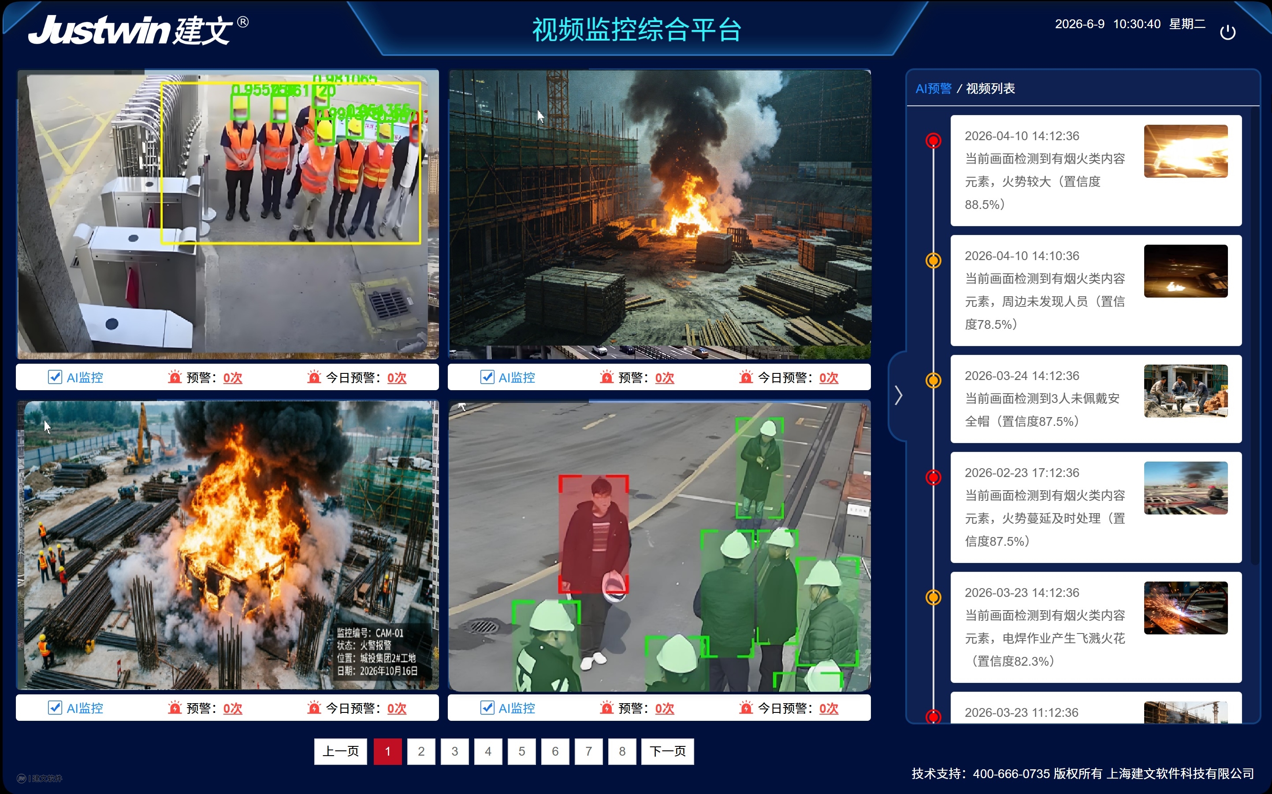Go to previous page with 上一页
Viewport: 1272px width, 794px height.
pos(341,752)
